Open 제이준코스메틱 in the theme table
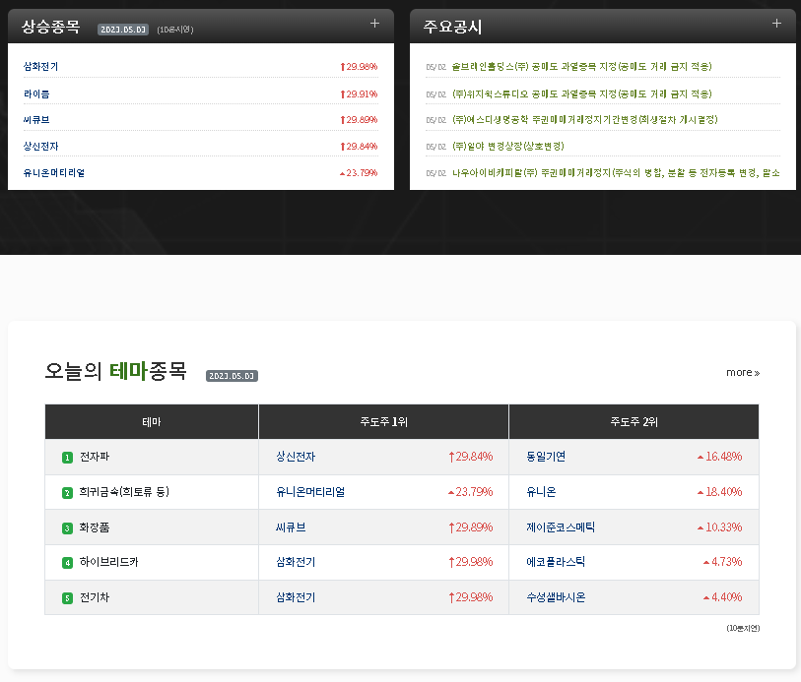 pyautogui.click(x=561, y=527)
